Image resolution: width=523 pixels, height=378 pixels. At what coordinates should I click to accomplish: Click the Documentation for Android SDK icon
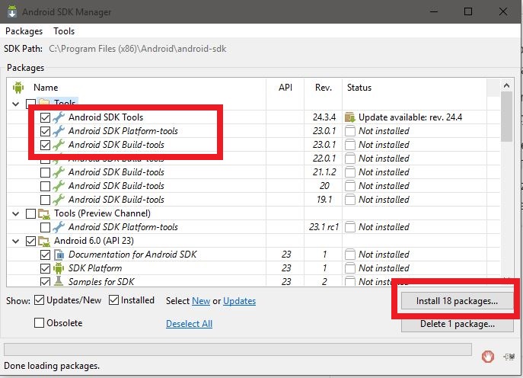[59, 255]
